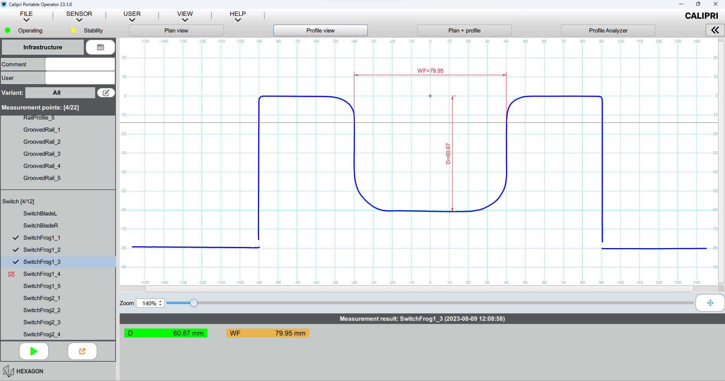Image resolution: width=725 pixels, height=381 pixels.
Task: Click into the User input field
Action: click(x=80, y=78)
